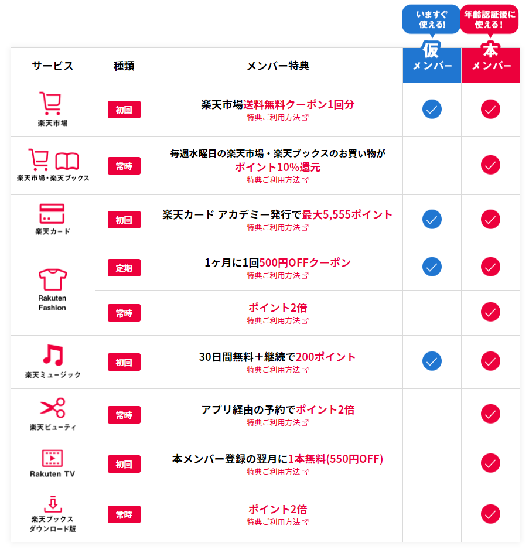Click the 初回 label in Rakuten TV row
Viewport: 529px width, 553px height.
(124, 464)
